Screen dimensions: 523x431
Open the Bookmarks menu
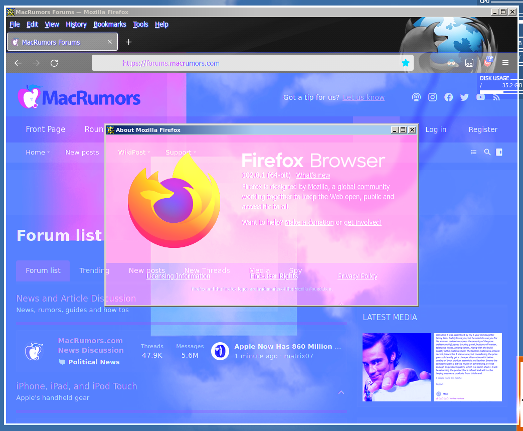click(110, 25)
